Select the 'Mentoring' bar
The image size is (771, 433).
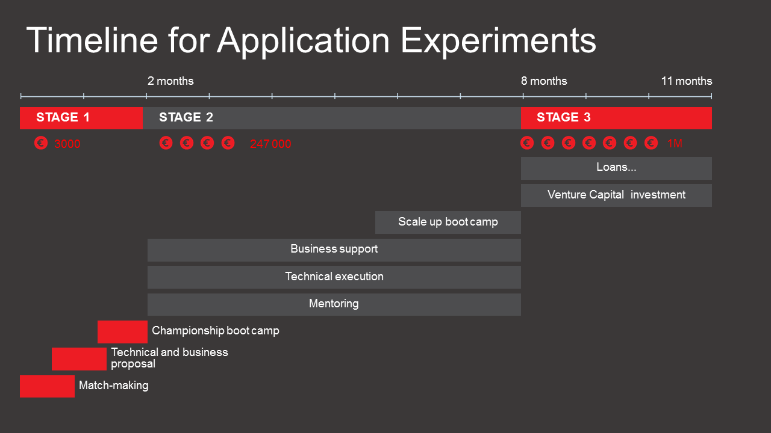coord(334,304)
